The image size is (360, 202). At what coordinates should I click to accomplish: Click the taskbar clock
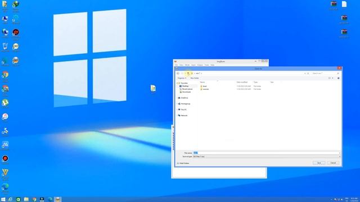coord(354,200)
